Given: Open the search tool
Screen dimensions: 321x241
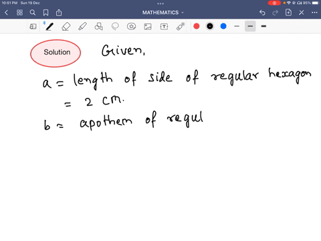Looking at the screenshot, I should 33,13.
